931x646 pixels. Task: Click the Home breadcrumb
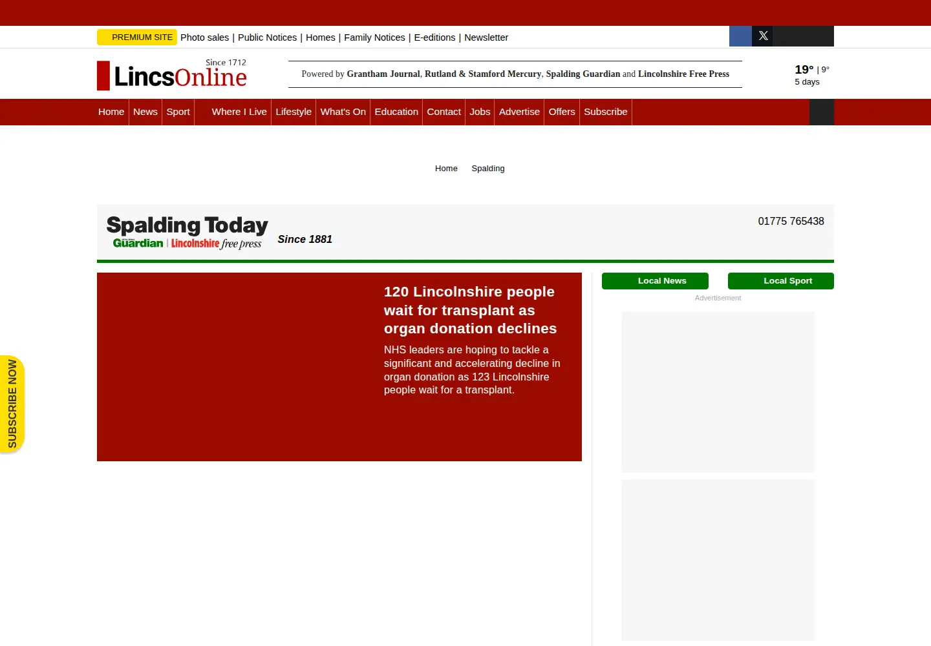[446, 169]
